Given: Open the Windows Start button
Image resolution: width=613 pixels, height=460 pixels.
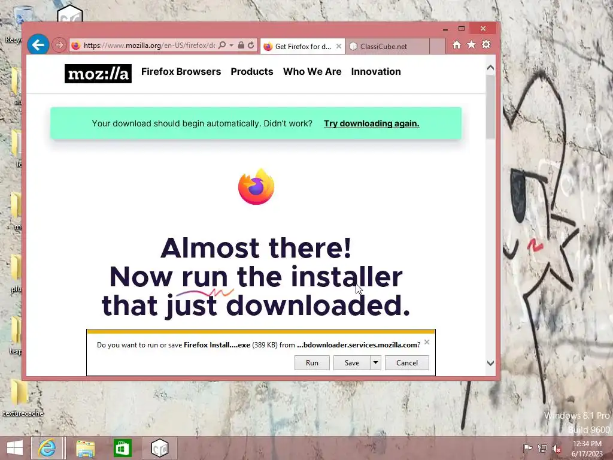Looking at the screenshot, I should click(15, 448).
